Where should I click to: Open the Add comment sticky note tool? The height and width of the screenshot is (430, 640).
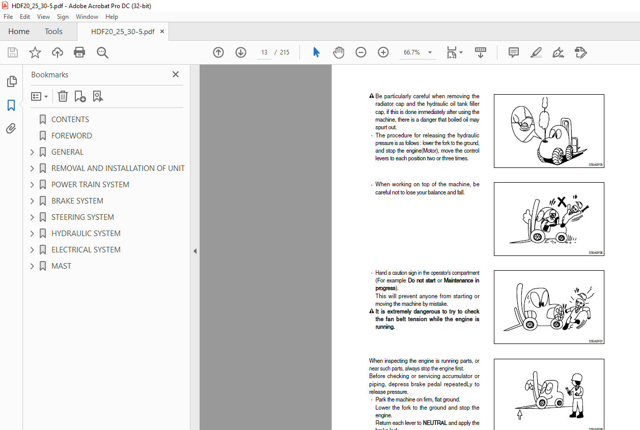pos(514,52)
